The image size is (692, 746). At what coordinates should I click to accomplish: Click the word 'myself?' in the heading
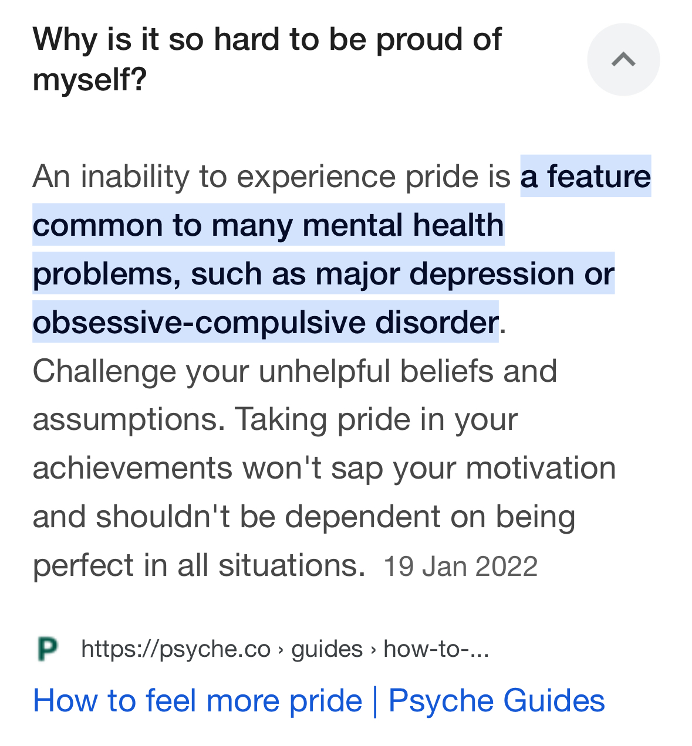point(89,79)
